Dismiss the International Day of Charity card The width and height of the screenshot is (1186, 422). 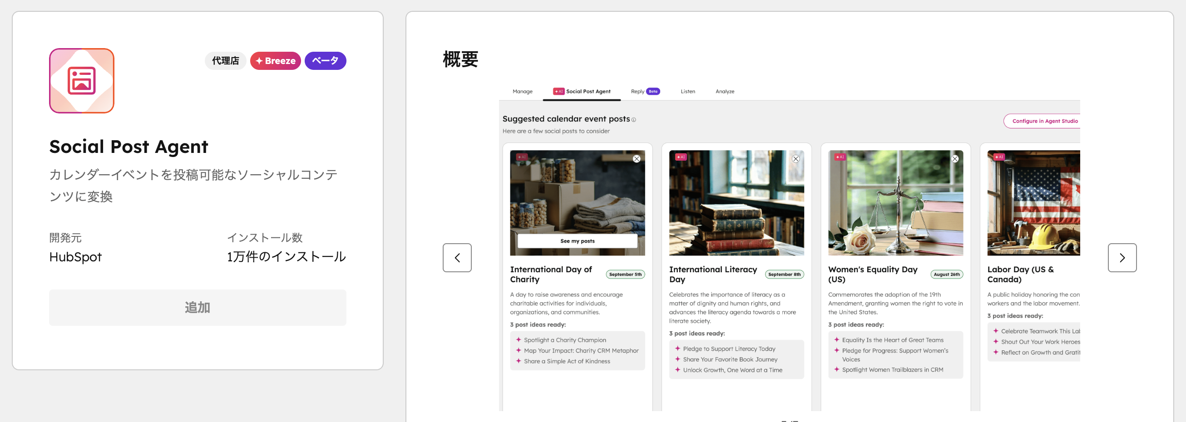[636, 159]
